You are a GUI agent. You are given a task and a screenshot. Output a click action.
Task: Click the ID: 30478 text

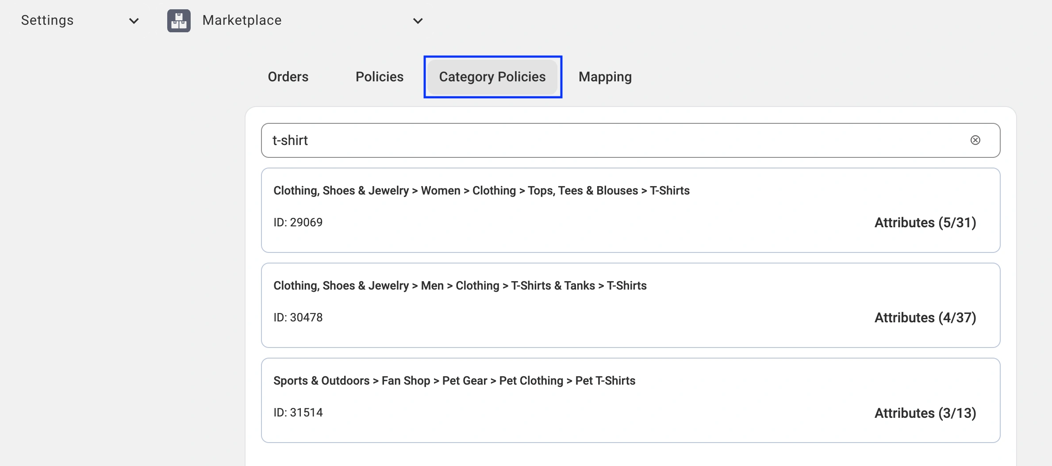point(298,317)
